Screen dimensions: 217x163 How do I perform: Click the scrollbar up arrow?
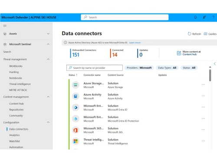[210, 67]
